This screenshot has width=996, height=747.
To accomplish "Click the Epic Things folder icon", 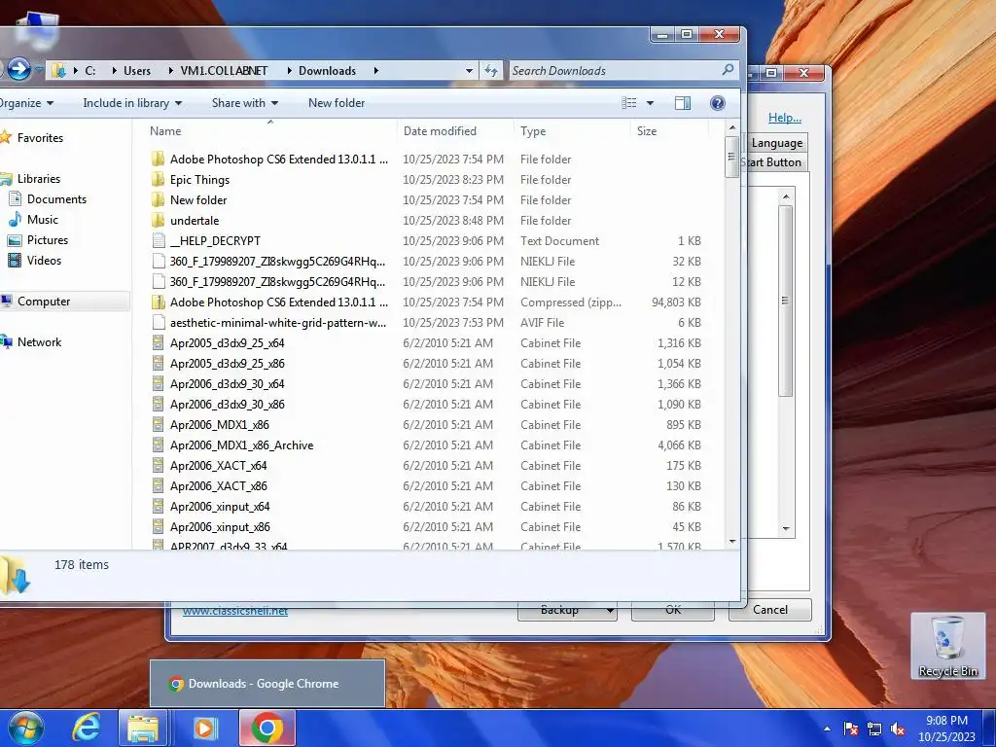I will 159,180.
